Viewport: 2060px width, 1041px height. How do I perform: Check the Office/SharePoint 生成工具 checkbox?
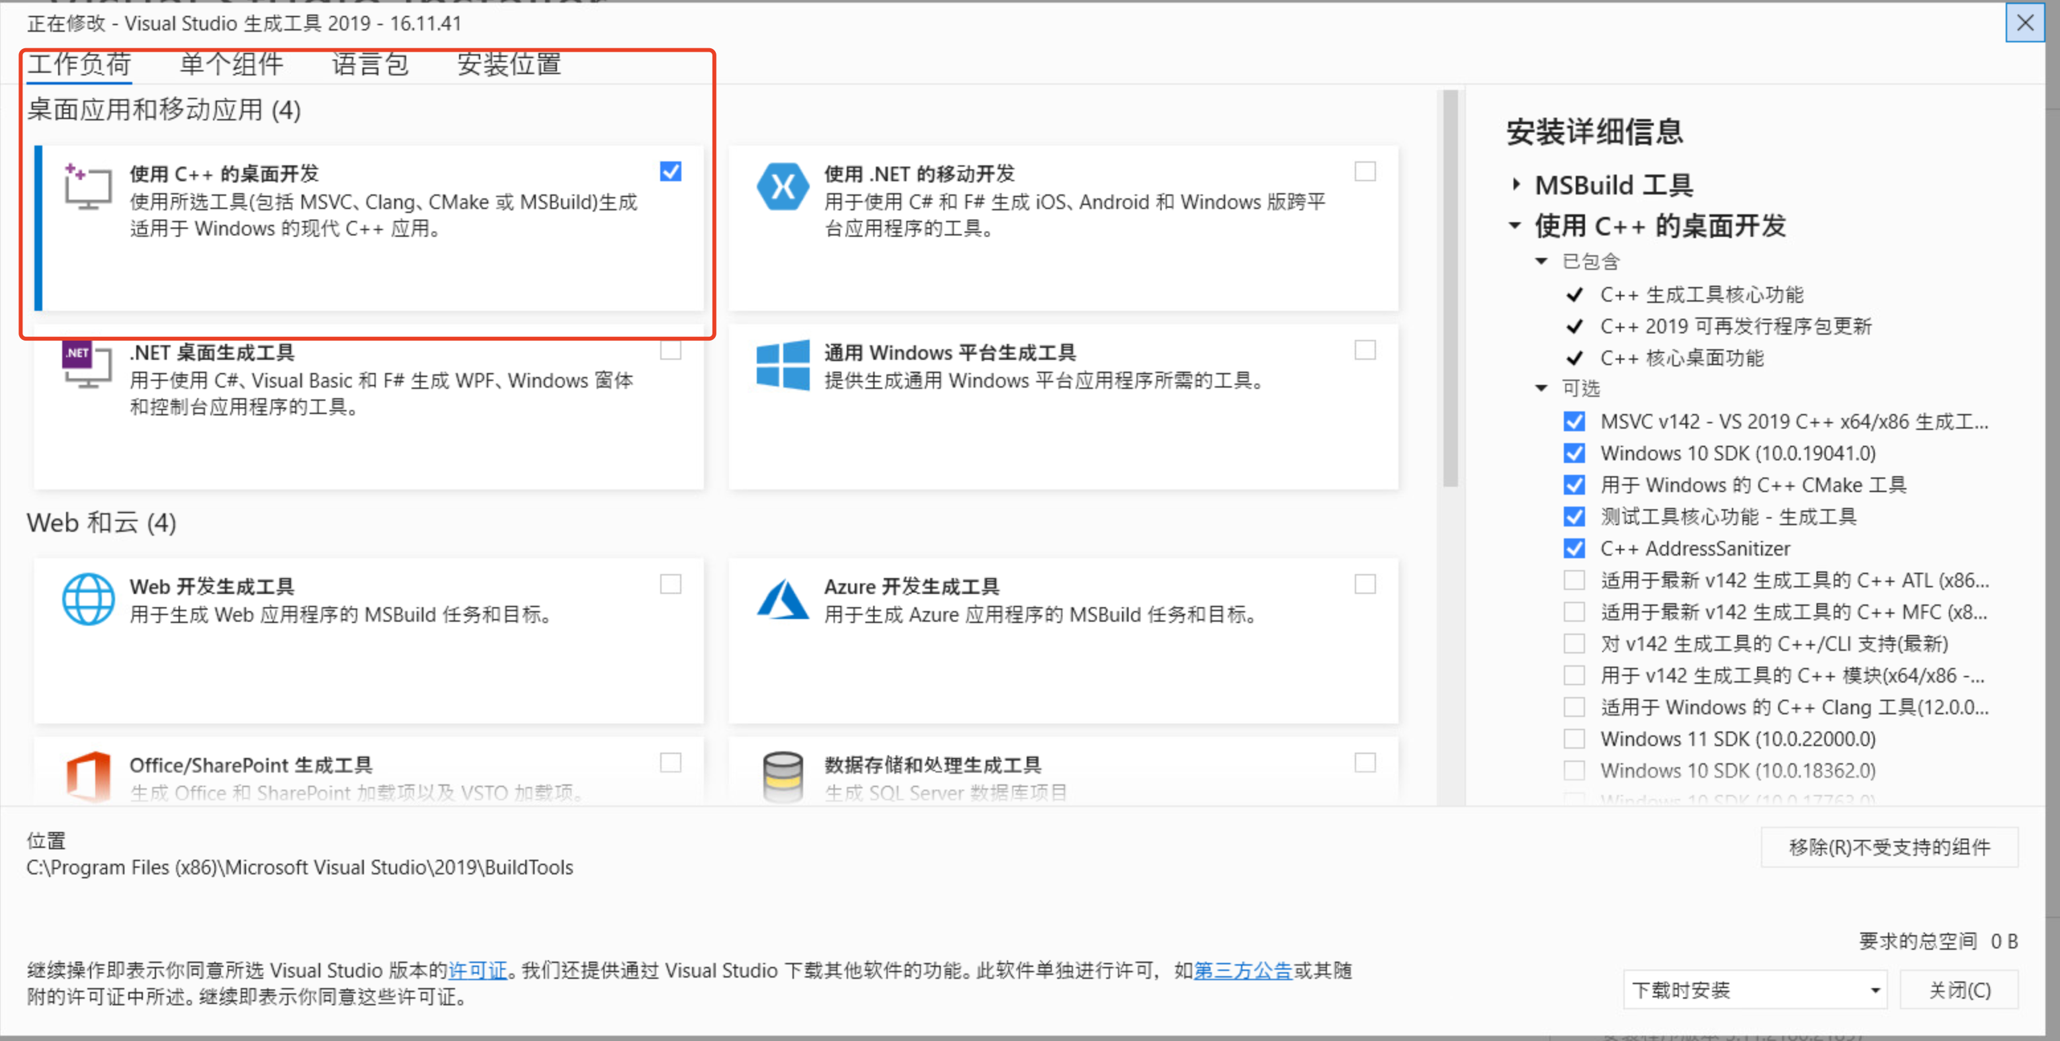click(670, 763)
